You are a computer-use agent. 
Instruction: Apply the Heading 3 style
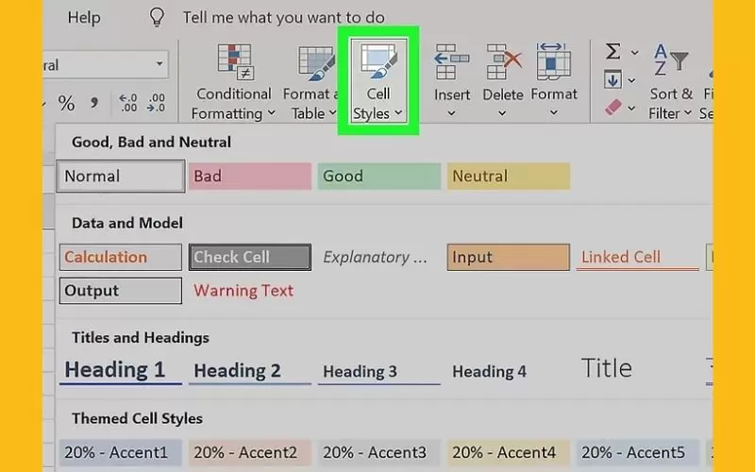click(379, 370)
